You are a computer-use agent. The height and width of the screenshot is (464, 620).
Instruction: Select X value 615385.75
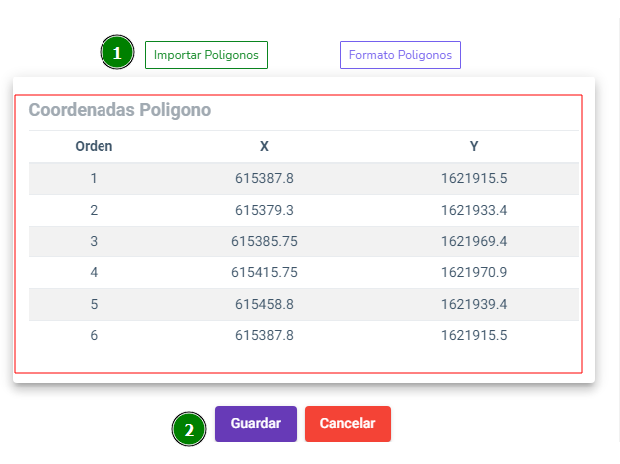264,241
